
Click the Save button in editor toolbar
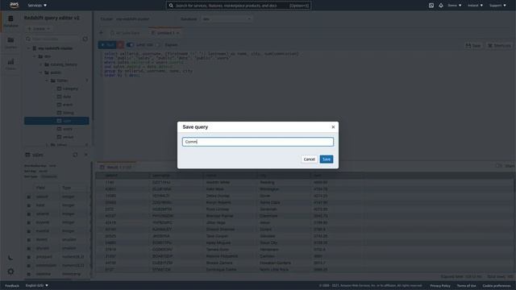click(x=473, y=45)
